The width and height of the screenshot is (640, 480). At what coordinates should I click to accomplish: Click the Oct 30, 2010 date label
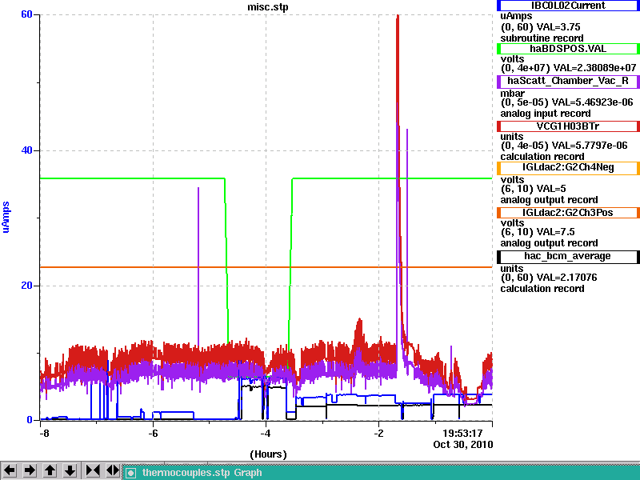pos(463,445)
